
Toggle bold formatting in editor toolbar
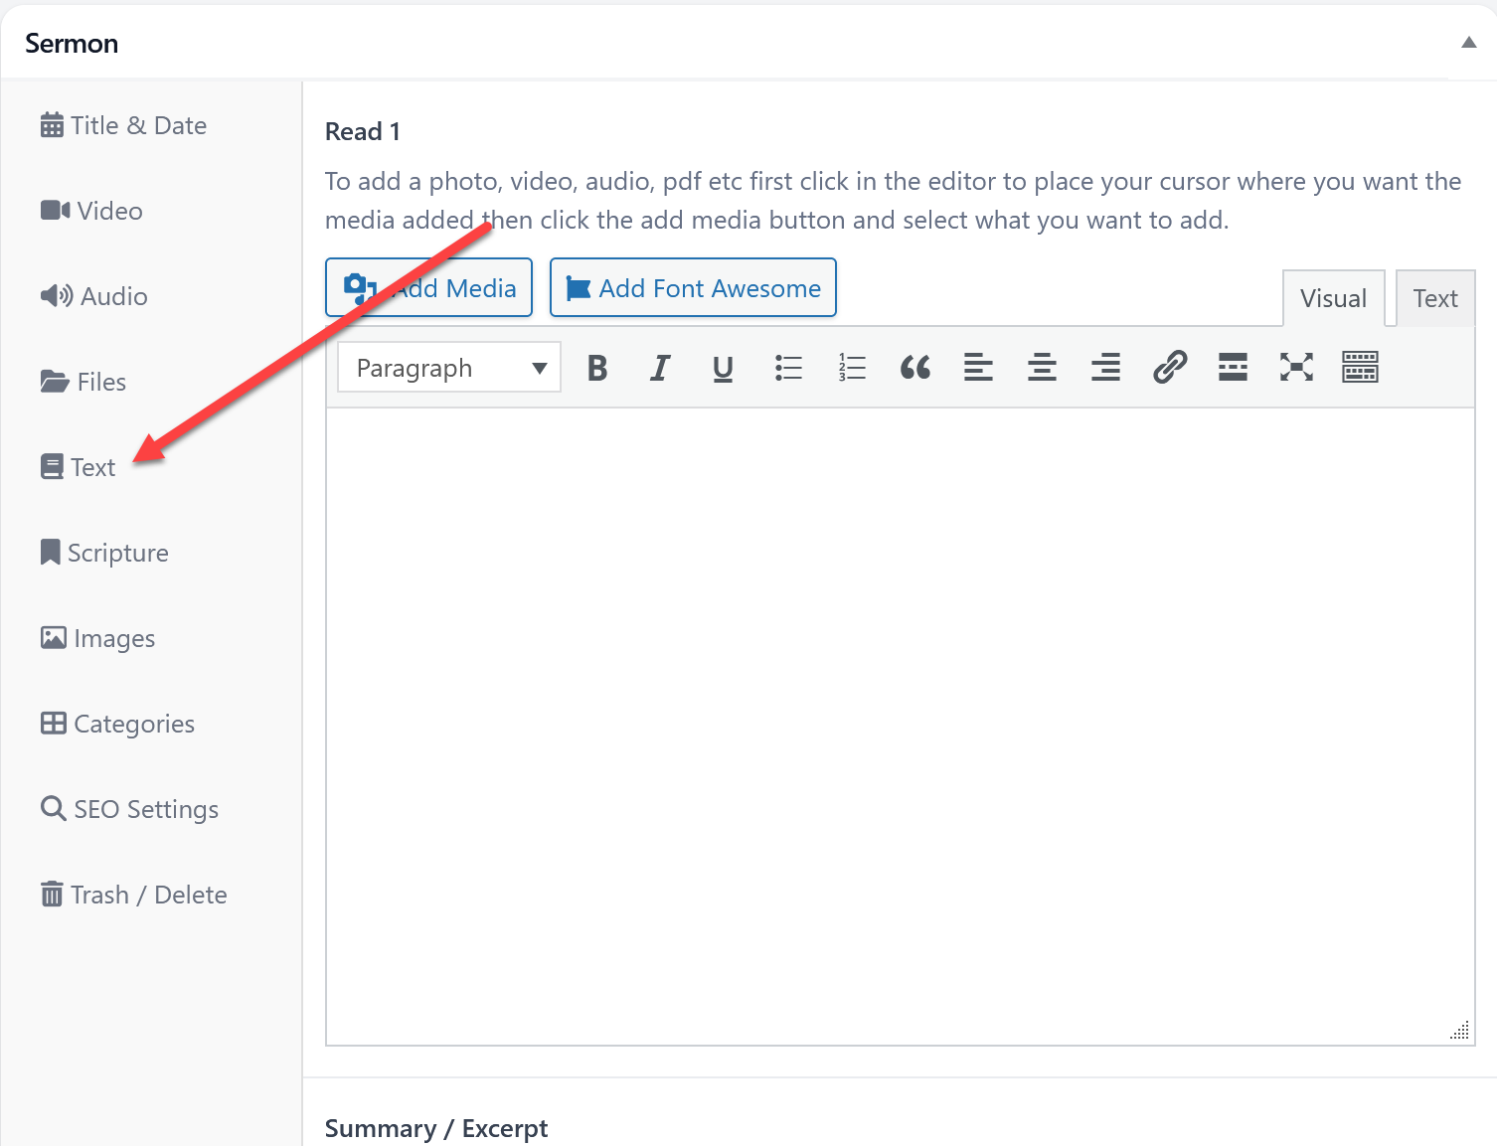(x=597, y=368)
